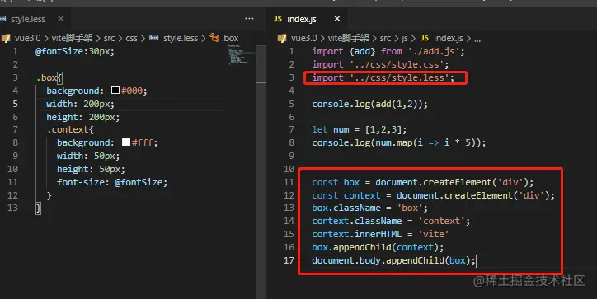Click vue3.0 folder icon in left breadcrumb
Image resolution: width=597 pixels, height=299 pixels.
pos(6,38)
